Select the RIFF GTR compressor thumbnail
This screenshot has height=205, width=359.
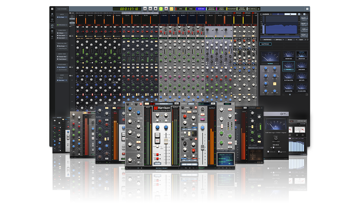tap(302, 77)
